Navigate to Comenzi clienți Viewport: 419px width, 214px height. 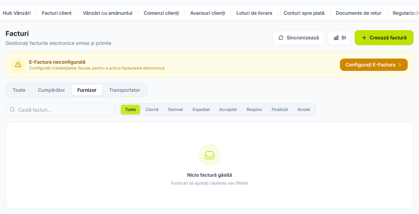tap(161, 13)
